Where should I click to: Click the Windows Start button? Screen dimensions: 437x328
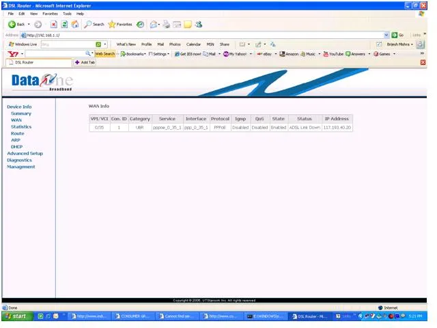[16, 316]
